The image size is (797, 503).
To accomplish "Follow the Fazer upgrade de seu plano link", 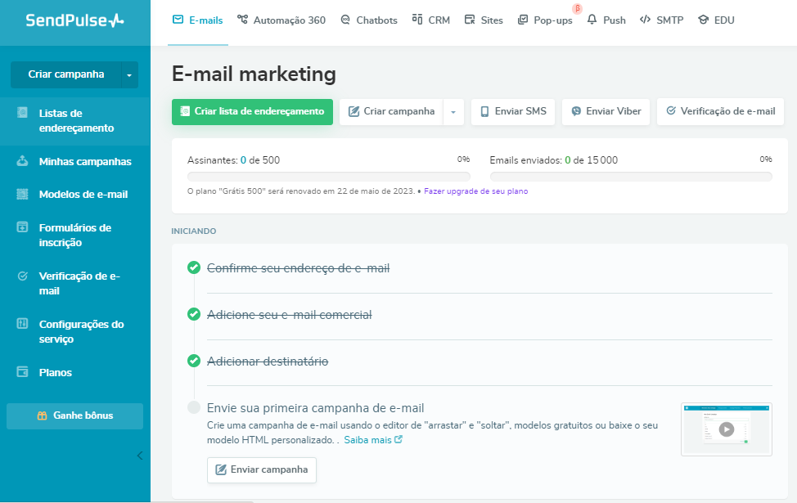I will 476,191.
